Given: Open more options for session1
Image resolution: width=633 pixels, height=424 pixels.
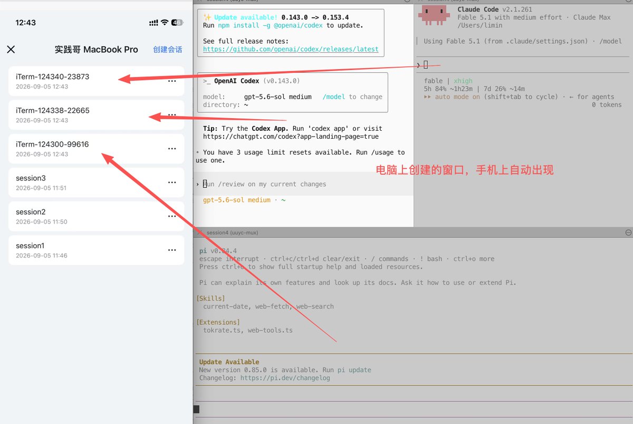Looking at the screenshot, I should pyautogui.click(x=172, y=250).
